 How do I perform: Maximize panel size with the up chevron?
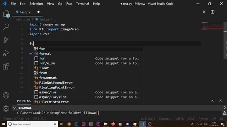[212, 101]
